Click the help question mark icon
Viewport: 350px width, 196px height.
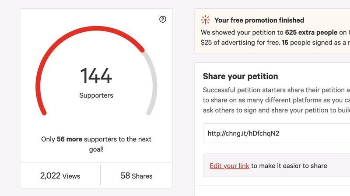pos(163,19)
